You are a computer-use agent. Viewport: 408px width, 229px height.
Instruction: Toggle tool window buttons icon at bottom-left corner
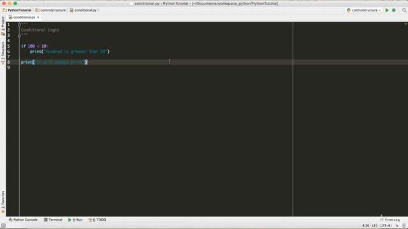(3, 226)
